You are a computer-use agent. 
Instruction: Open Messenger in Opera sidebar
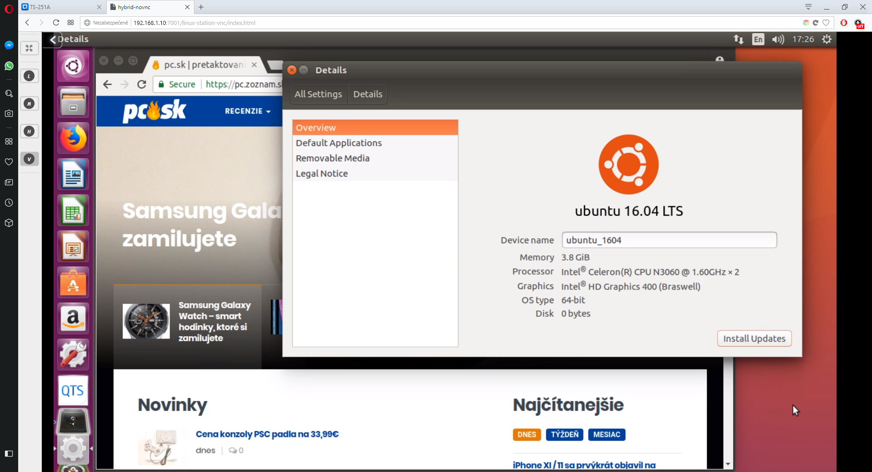tap(9, 45)
